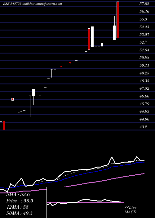The image size is (155, 218).
Task: Click the 50.98 price level label
Action: pyautogui.click(x=144, y=58)
